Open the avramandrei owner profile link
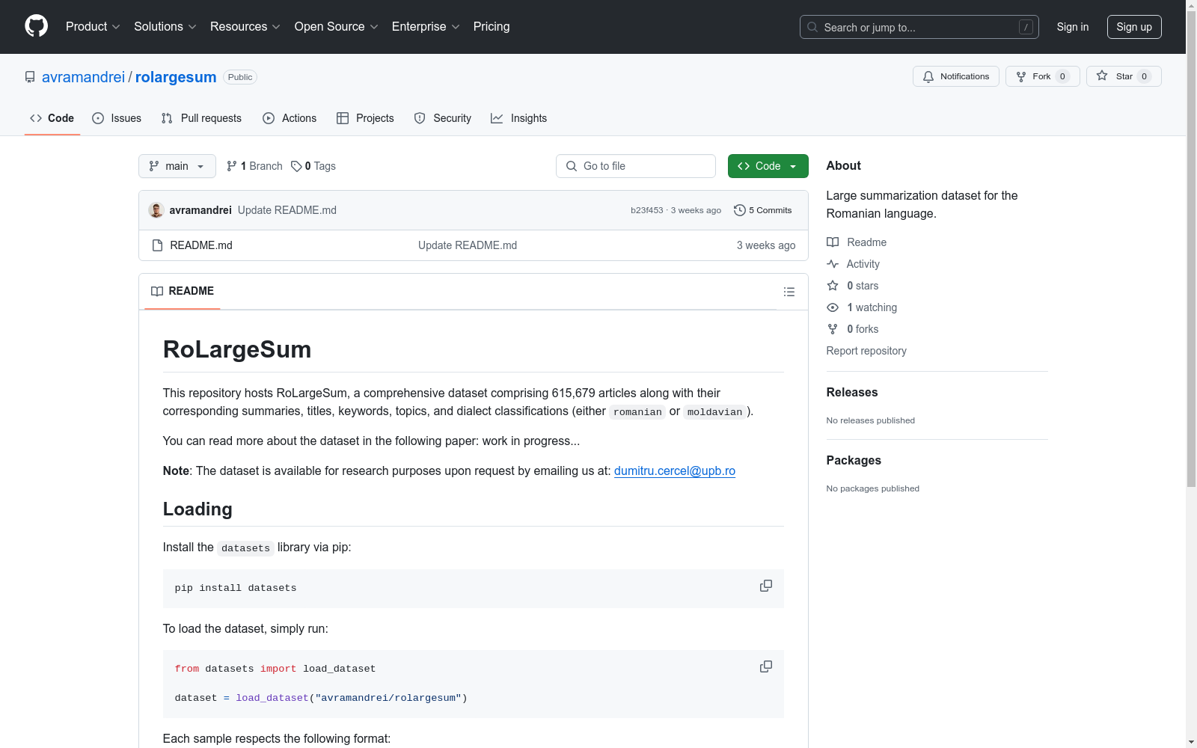This screenshot has height=748, width=1197. [x=83, y=77]
